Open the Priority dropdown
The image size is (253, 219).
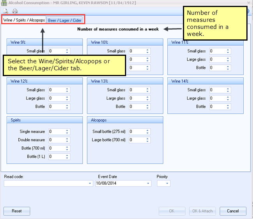[x=167, y=183]
